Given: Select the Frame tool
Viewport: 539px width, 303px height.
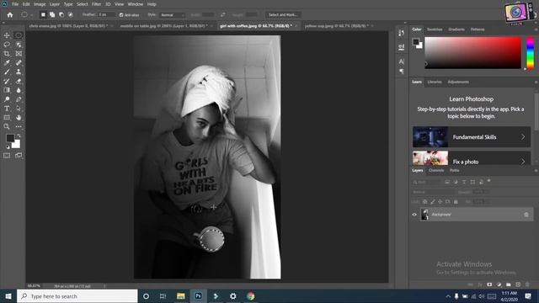Looking at the screenshot, I should click(19, 54).
